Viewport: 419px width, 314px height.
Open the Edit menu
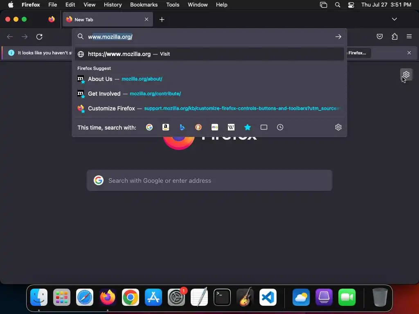click(x=70, y=4)
